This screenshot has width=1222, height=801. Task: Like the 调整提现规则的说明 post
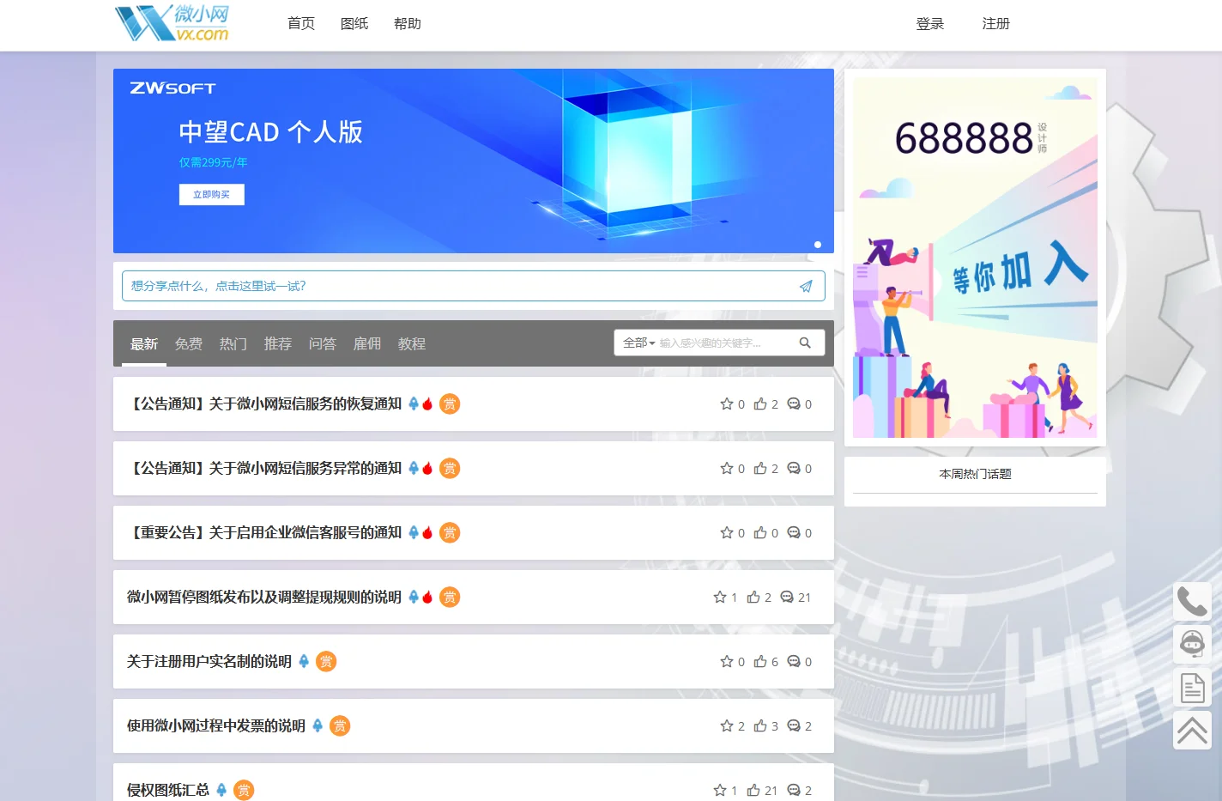pos(753,598)
